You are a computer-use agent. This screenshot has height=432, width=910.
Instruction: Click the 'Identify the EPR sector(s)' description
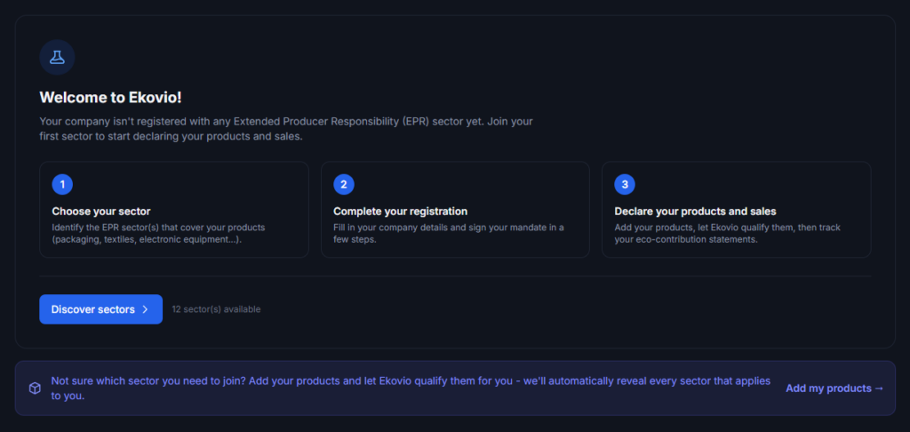point(158,234)
